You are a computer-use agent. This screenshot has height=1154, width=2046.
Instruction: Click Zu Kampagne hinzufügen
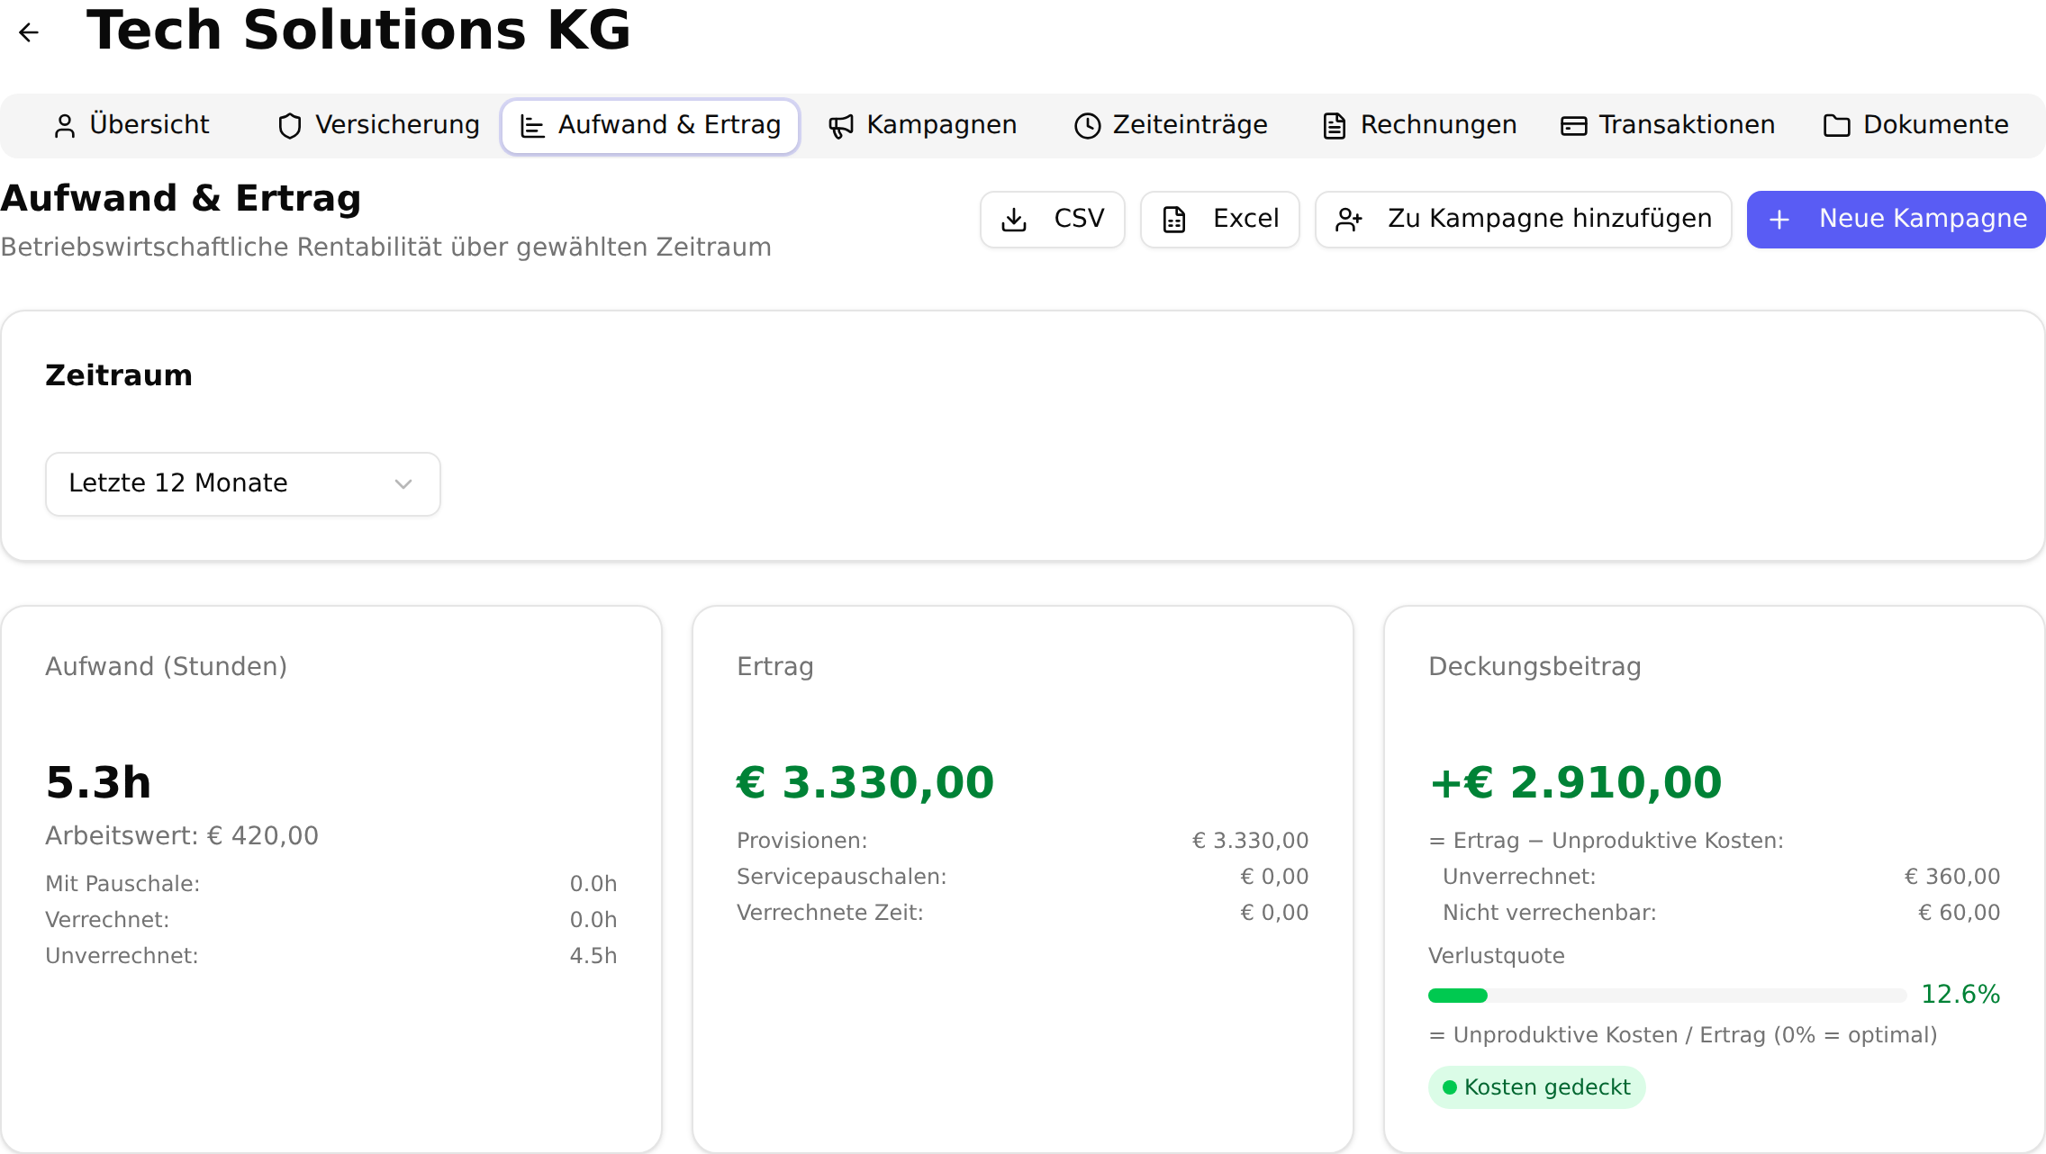[1524, 220]
